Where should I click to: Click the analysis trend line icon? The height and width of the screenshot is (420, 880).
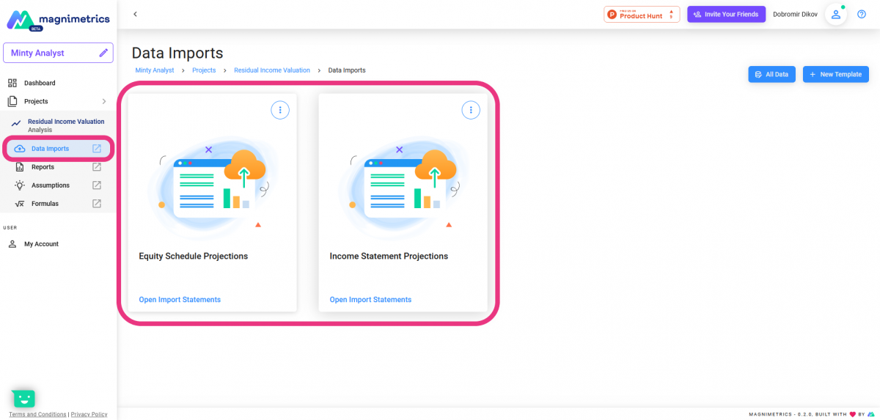16,125
